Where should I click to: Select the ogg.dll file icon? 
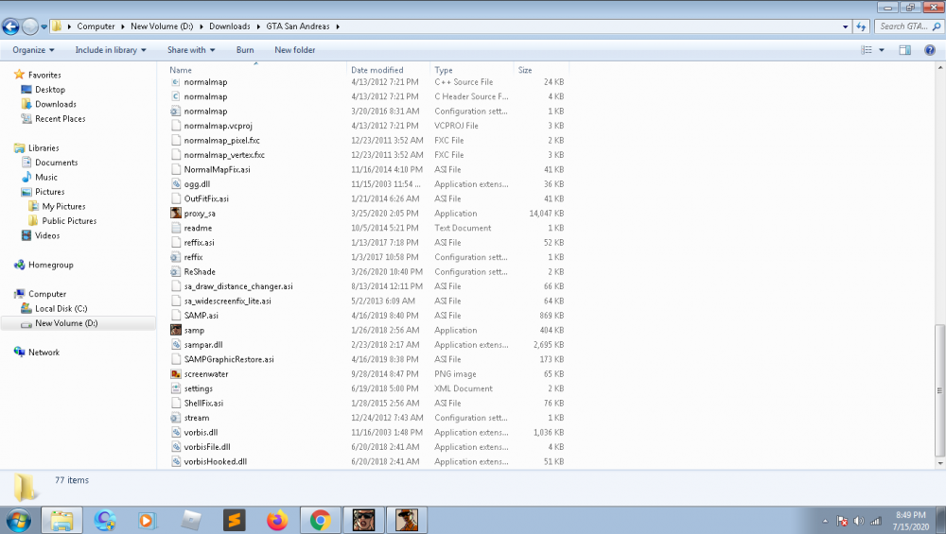tap(176, 184)
